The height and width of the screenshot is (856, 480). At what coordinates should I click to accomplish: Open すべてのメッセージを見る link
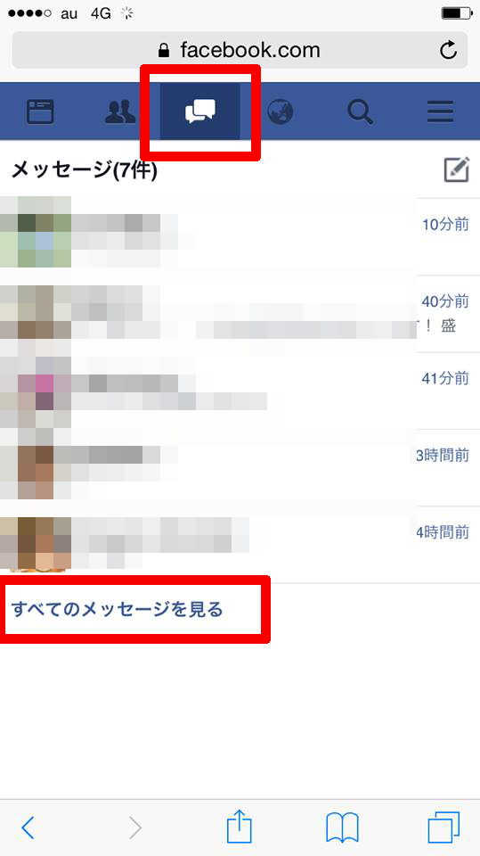coord(118,609)
